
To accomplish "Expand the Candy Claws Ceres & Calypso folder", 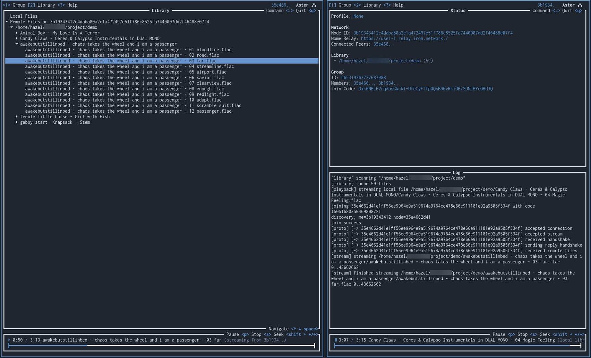I will click(x=17, y=38).
